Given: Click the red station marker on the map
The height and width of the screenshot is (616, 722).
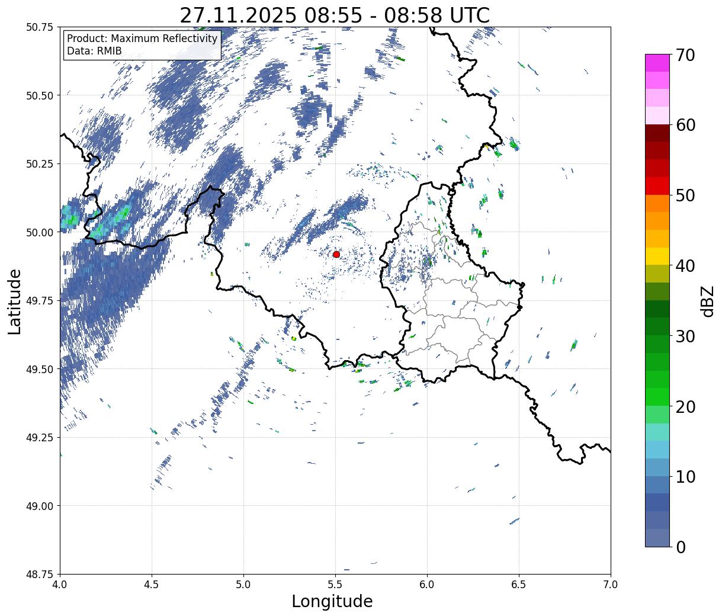Looking at the screenshot, I should click(336, 254).
